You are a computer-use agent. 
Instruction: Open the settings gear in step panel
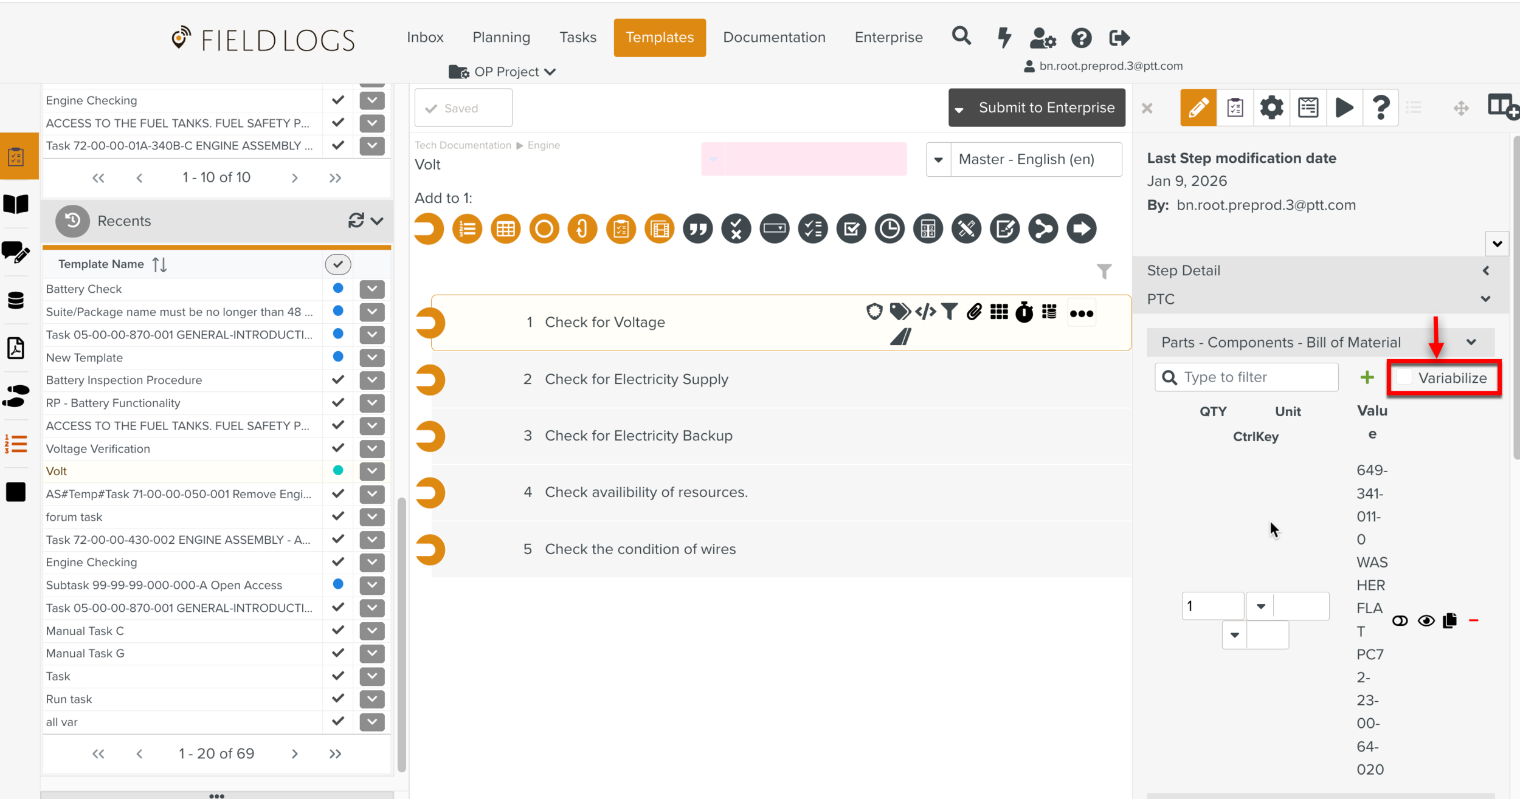point(1271,108)
